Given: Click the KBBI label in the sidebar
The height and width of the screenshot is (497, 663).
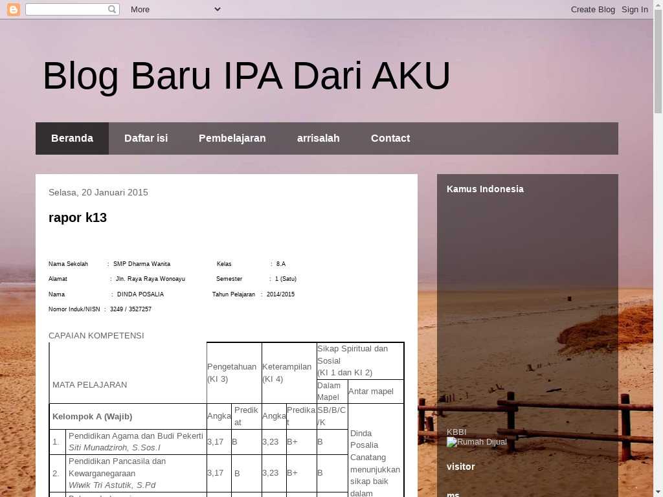Looking at the screenshot, I should coord(456,432).
